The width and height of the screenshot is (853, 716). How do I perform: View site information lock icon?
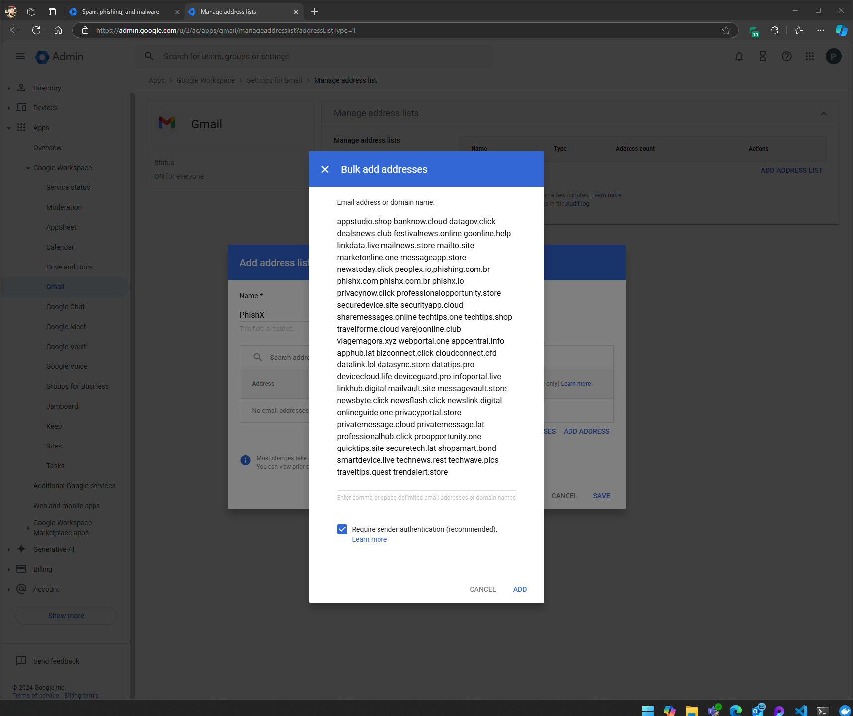(85, 30)
